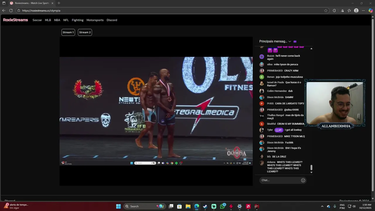The width and height of the screenshot is (375, 211).
Task: Close the Roxiestreams browser tab
Action: click(52, 3)
